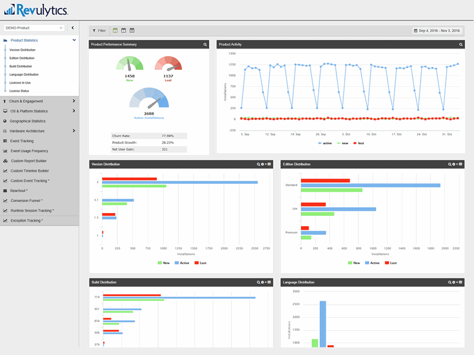Open the DEMO Product dropdown
This screenshot has width=474, height=355.
tap(34, 28)
